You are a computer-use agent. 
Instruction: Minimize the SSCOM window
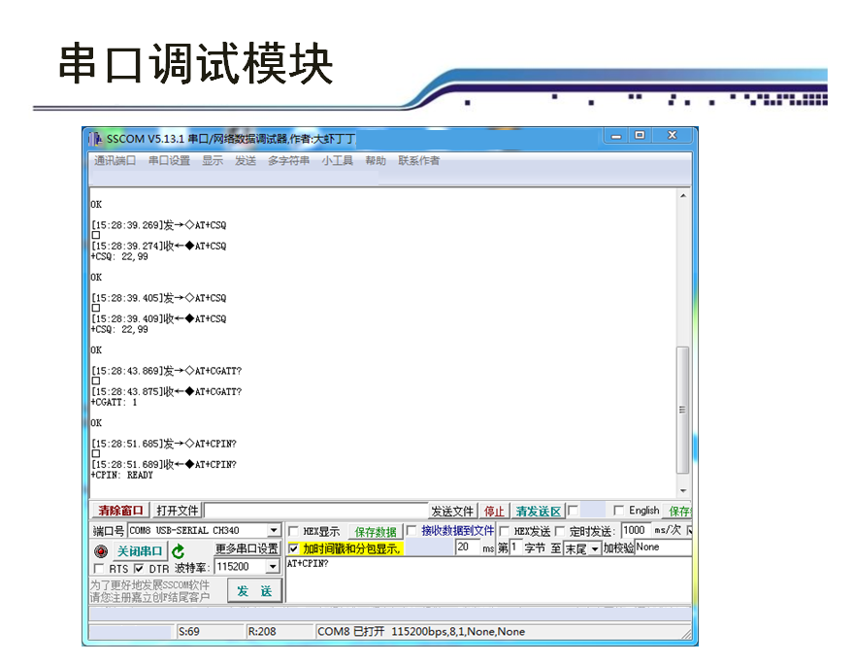616,136
